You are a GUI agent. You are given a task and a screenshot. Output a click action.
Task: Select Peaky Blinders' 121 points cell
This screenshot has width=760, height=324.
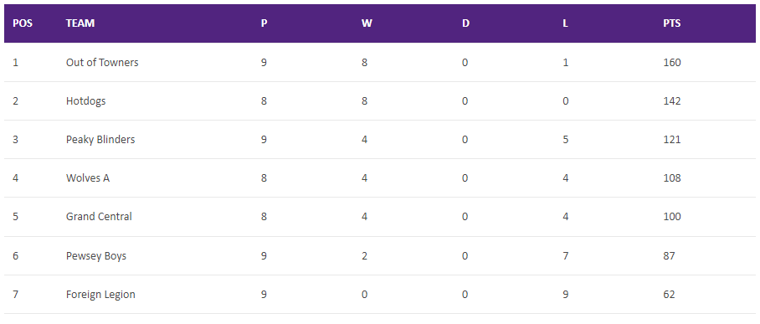pos(672,139)
